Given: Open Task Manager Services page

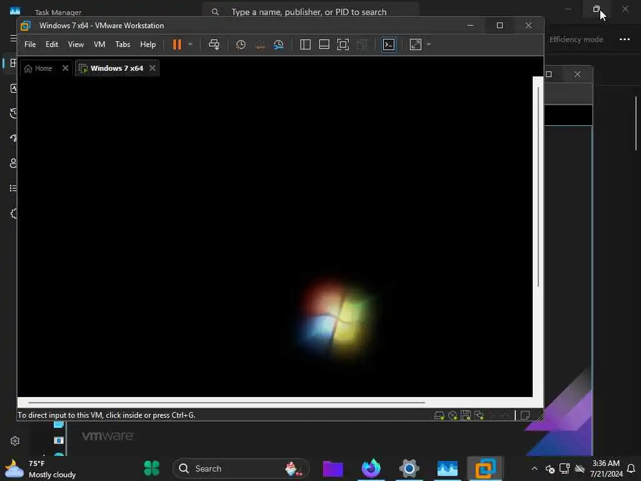Looking at the screenshot, I should pos(14,213).
